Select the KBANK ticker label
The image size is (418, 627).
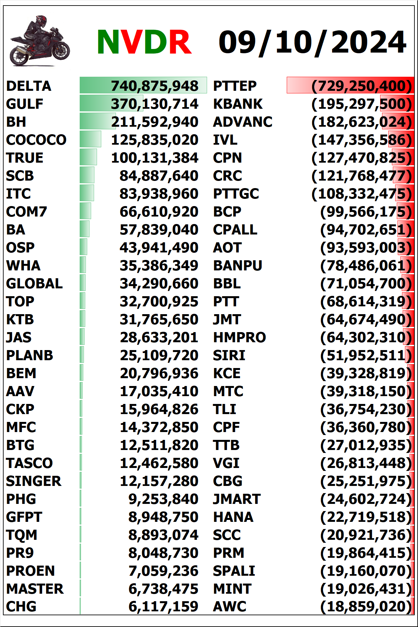tap(238, 104)
